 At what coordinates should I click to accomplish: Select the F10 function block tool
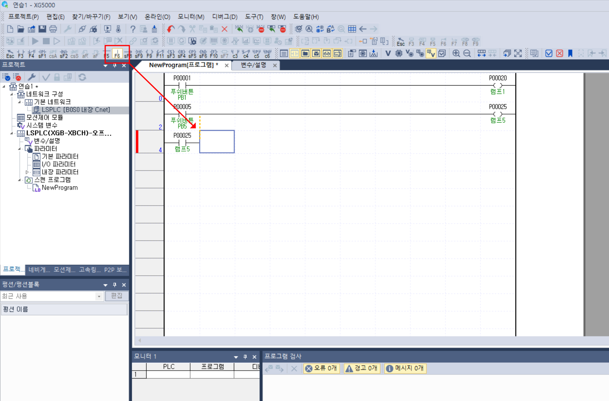tap(214, 54)
